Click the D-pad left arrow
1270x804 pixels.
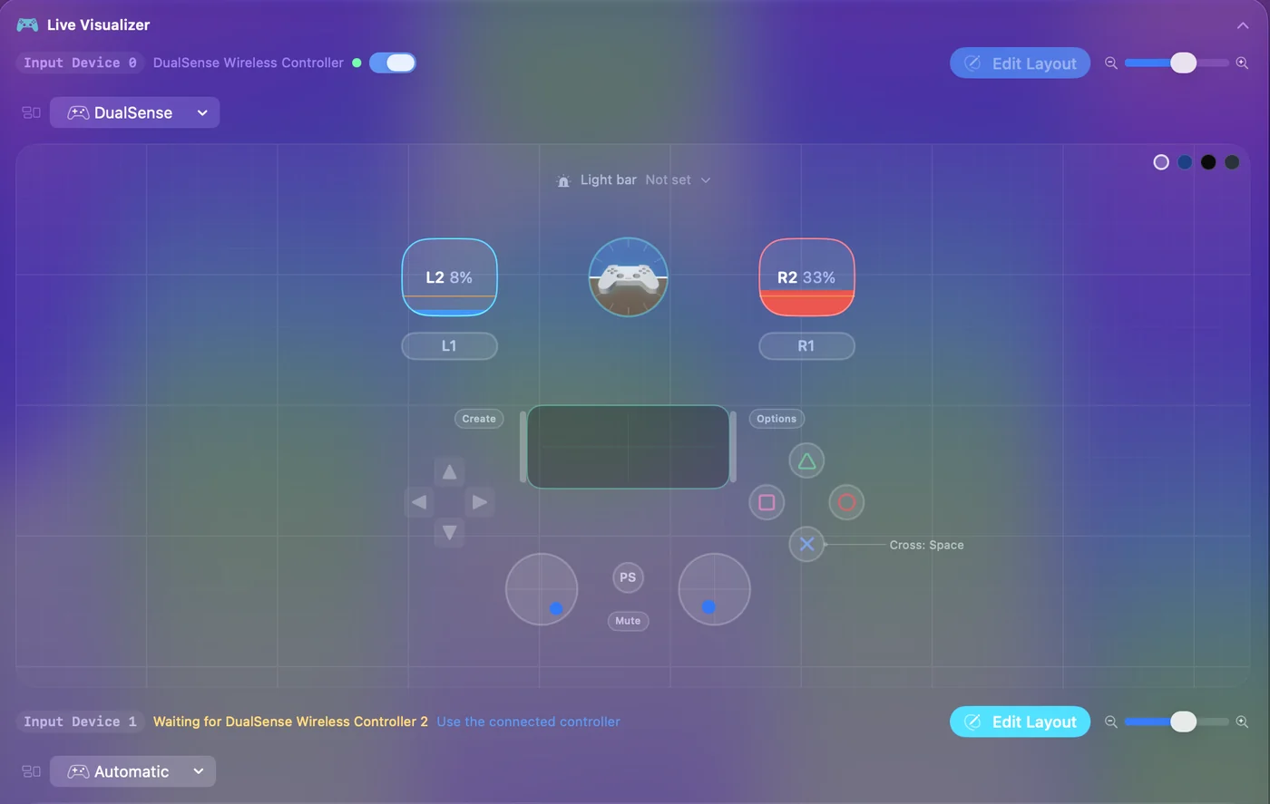[419, 502]
